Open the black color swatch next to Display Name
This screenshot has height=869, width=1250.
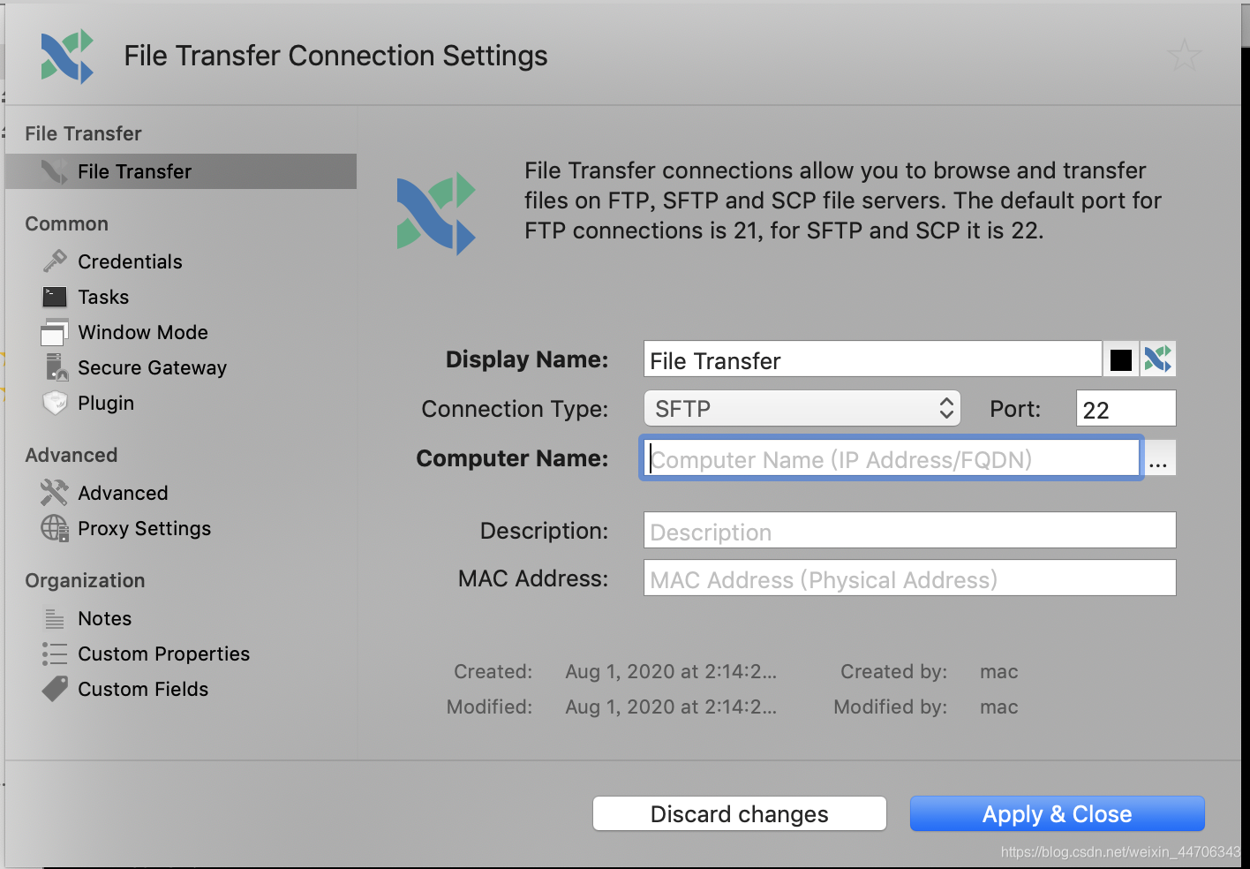1121,359
